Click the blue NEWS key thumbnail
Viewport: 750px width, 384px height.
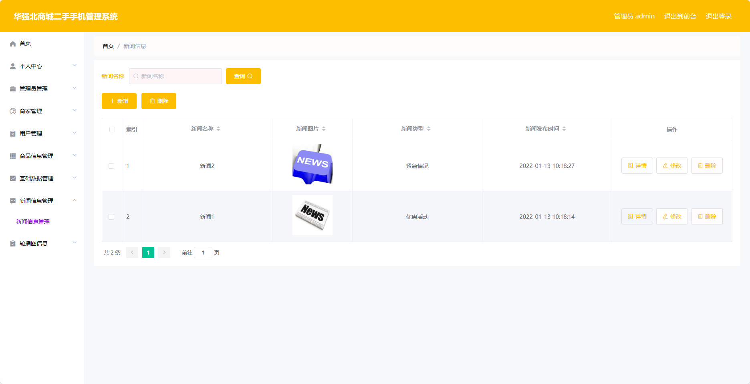pyautogui.click(x=312, y=164)
